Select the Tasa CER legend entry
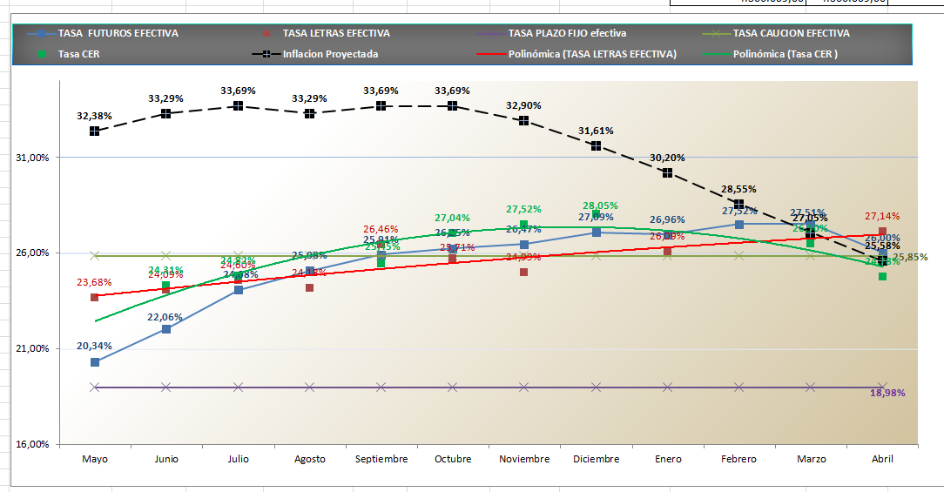 click(x=68, y=54)
